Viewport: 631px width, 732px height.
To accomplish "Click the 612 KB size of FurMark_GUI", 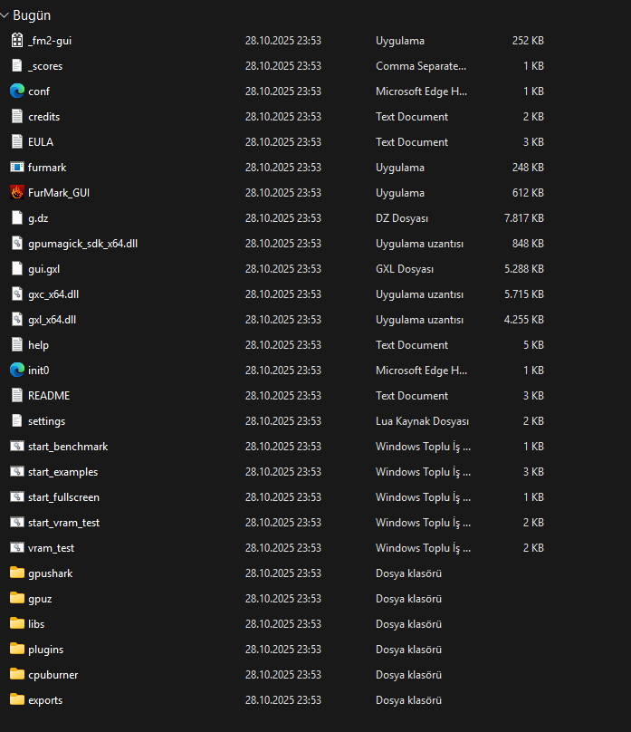I will [528, 193].
